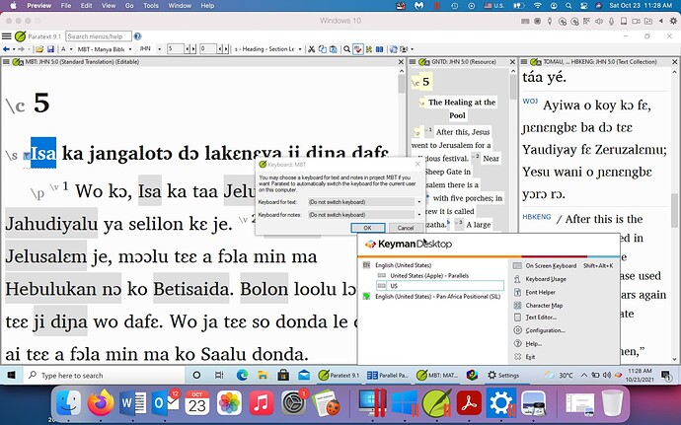The width and height of the screenshot is (681, 425).
Task: Open Microsoft Store from the Windows taskbar
Action: [x=283, y=375]
